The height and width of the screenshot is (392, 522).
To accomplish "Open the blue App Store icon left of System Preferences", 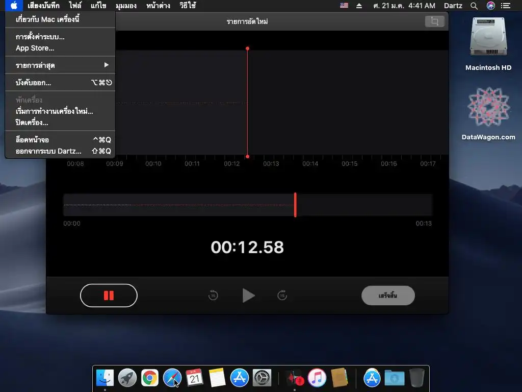I will pyautogui.click(x=240, y=378).
